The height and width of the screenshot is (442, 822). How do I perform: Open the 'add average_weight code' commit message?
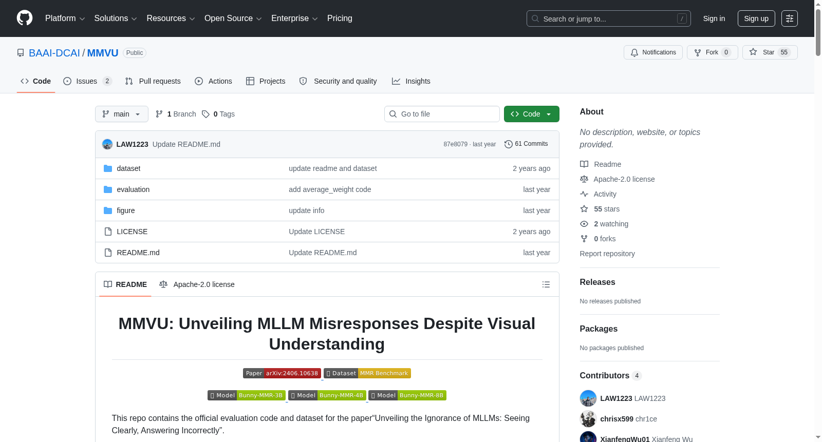[330, 189]
